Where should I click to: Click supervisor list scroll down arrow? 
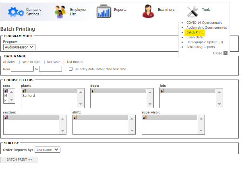point(201,131)
